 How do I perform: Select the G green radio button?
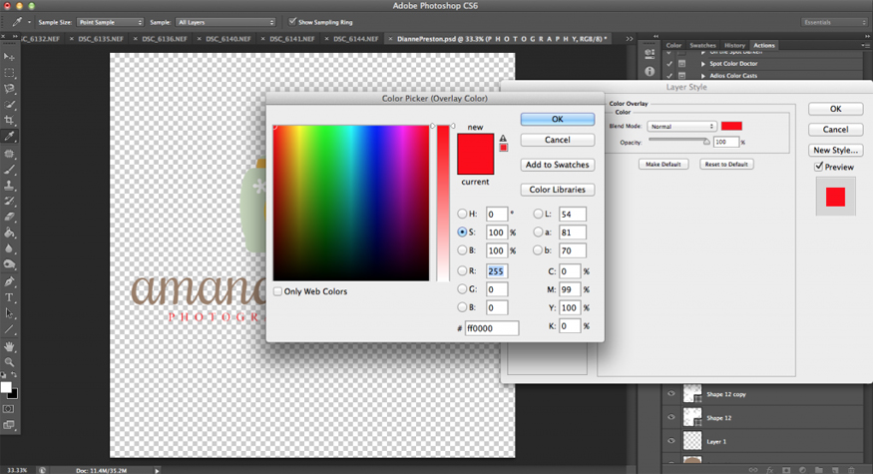coord(462,289)
